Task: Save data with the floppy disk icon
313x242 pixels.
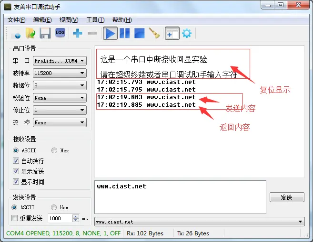Action: pyautogui.click(x=45, y=33)
